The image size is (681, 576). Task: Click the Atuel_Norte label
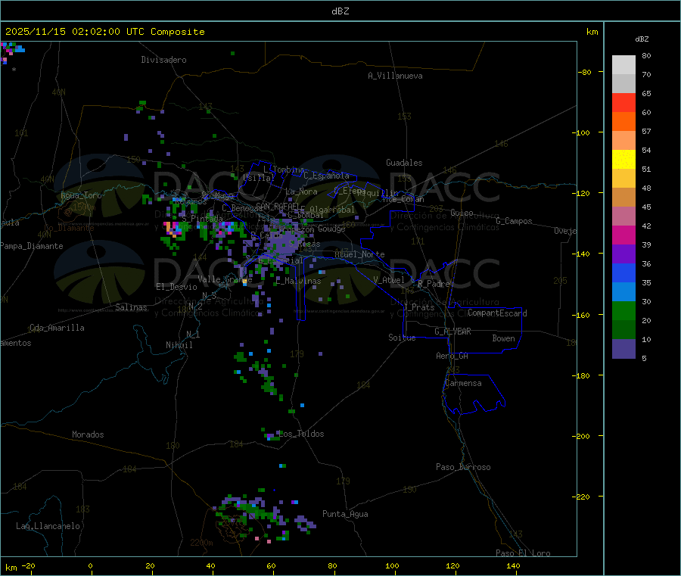[x=359, y=254]
